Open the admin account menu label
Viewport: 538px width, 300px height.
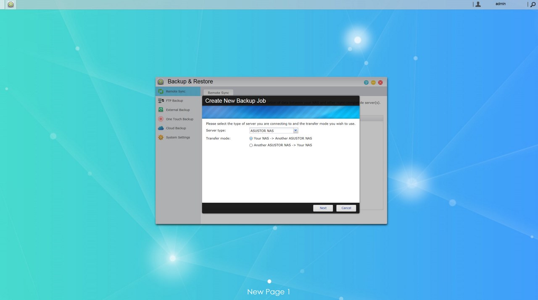coord(501,4)
